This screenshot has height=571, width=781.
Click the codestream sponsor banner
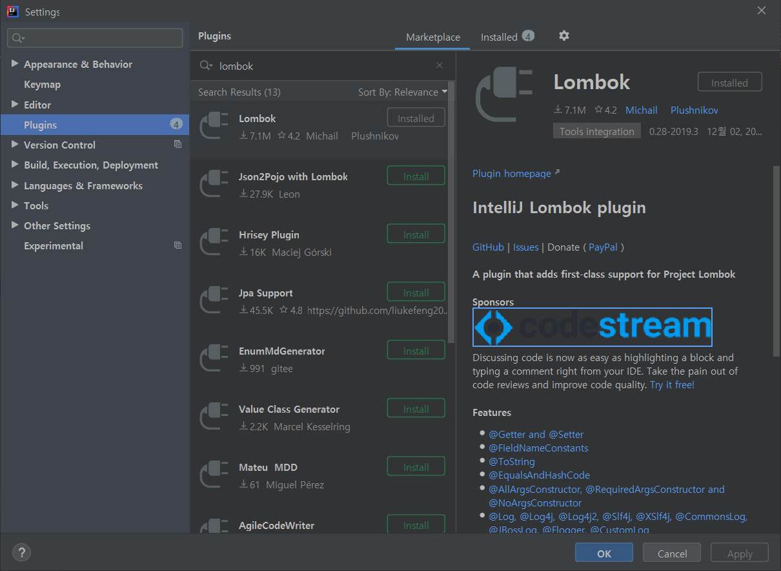[593, 327]
